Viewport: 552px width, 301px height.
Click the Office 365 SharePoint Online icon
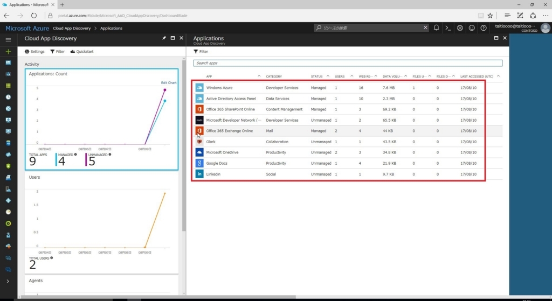tap(199, 109)
